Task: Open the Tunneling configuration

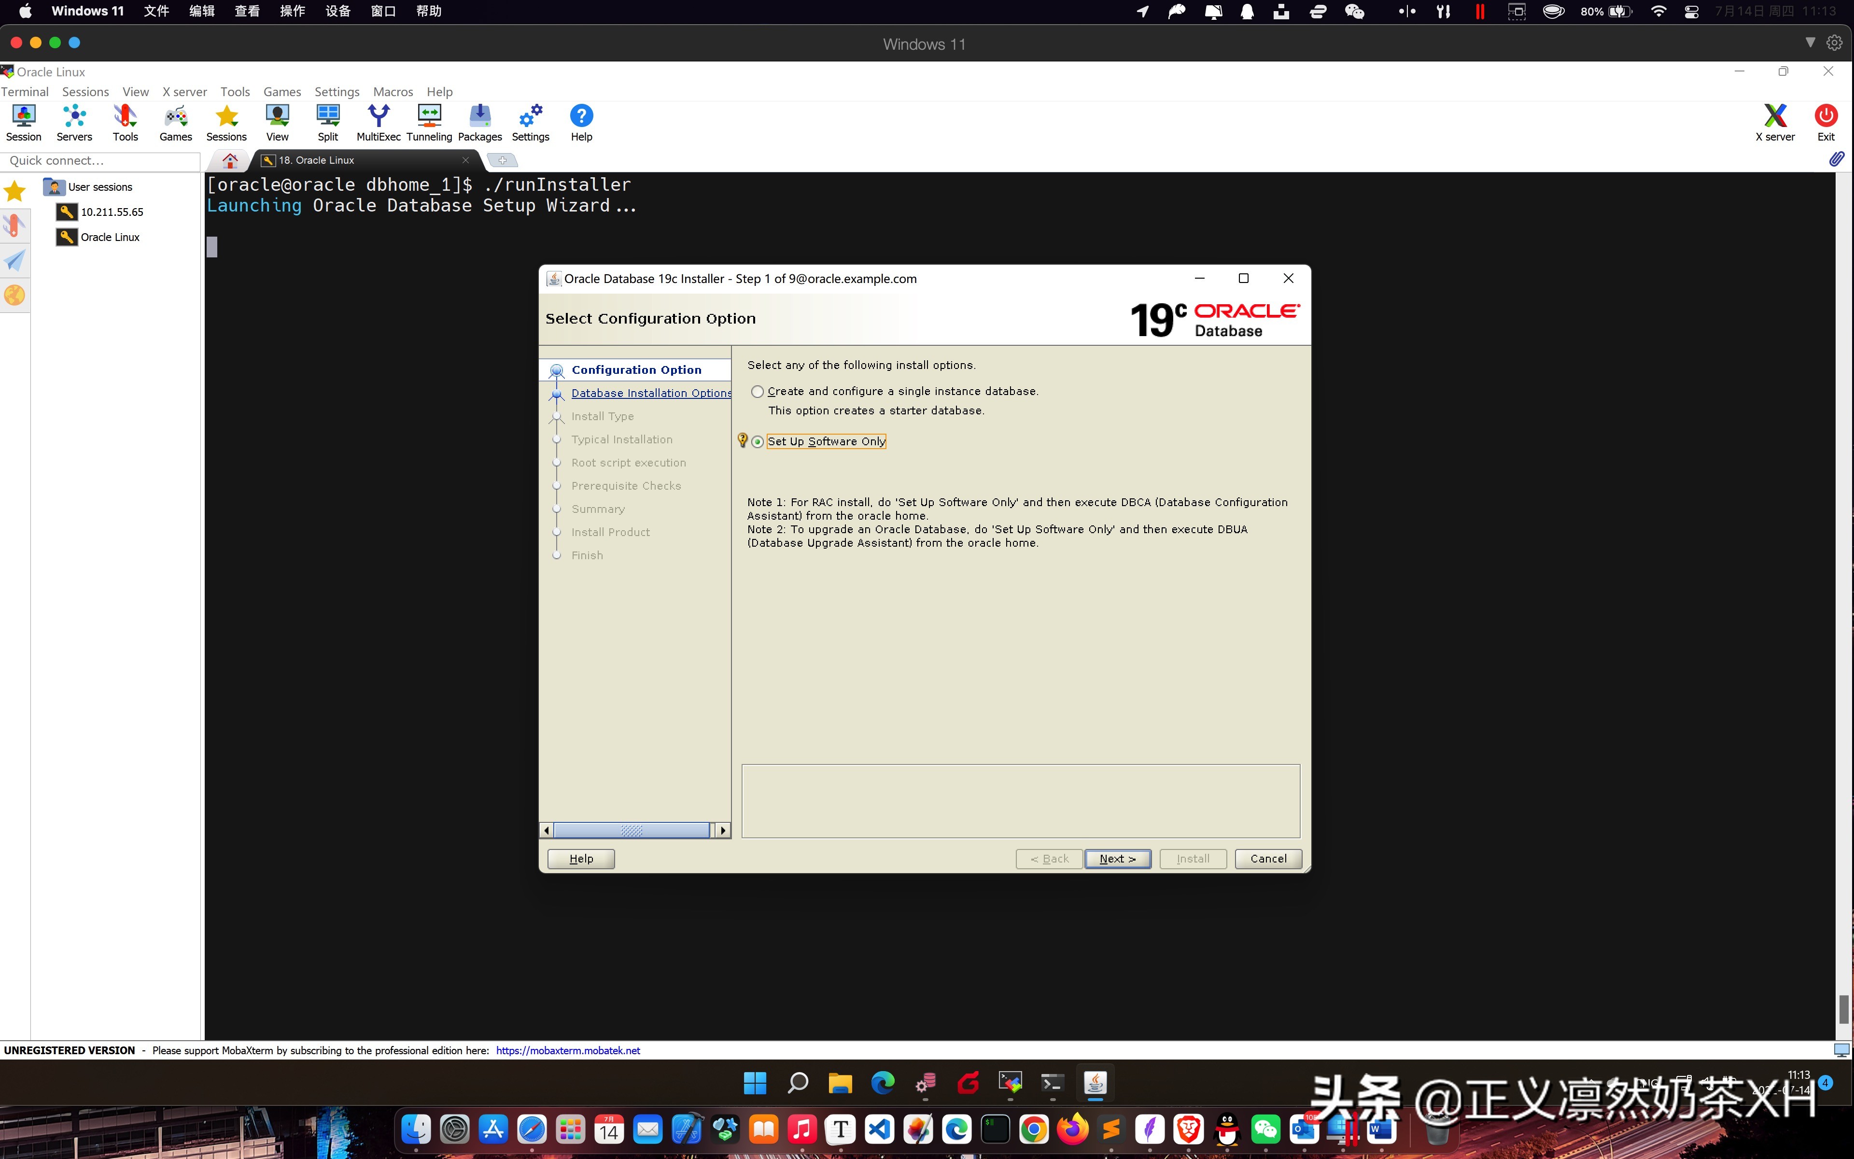Action: pyautogui.click(x=428, y=121)
